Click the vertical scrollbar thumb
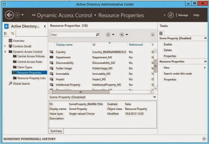This screenshot has height=144, width=209. pos(156,66)
